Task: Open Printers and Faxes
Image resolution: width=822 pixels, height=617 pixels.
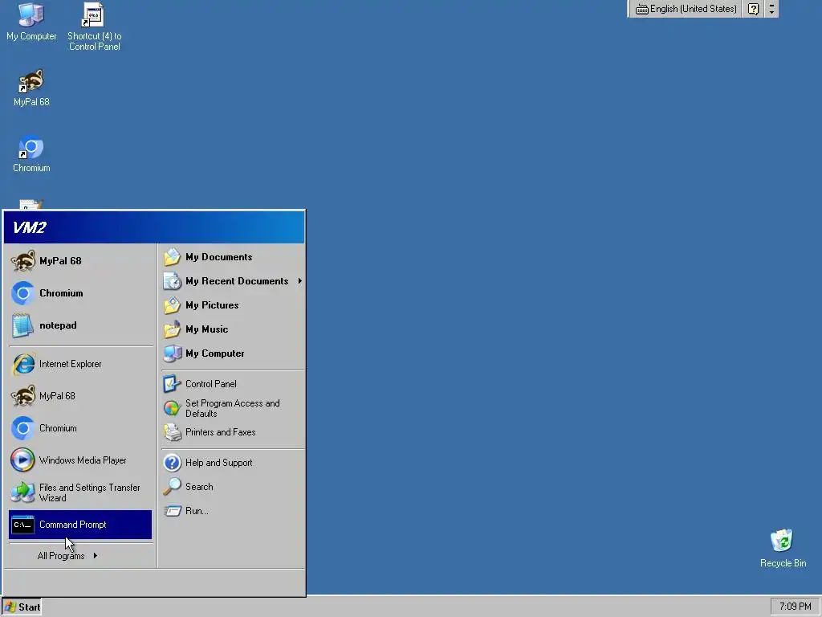Action: [x=233, y=432]
